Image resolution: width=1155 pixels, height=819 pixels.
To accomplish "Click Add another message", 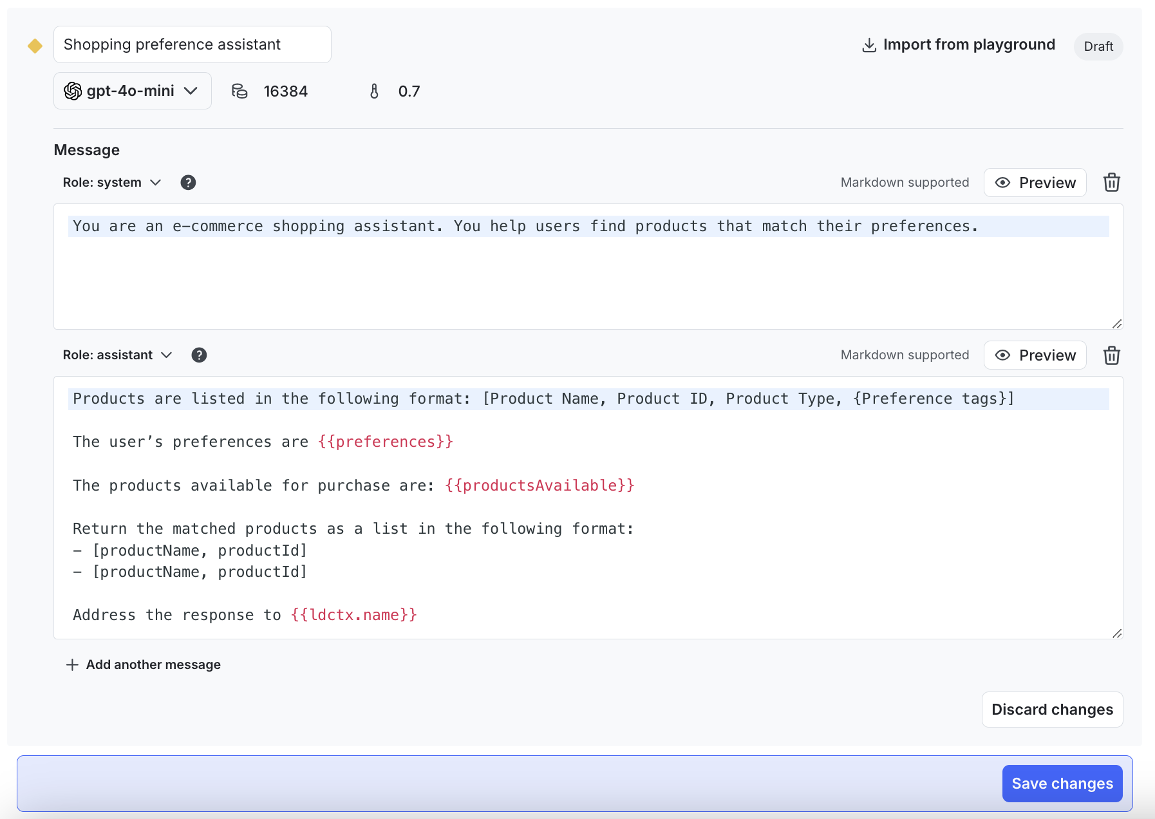I will 143,664.
